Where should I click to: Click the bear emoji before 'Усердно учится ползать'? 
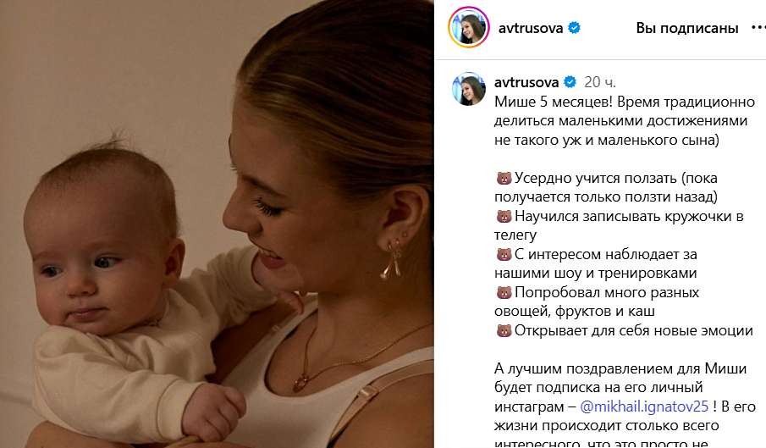[504, 179]
